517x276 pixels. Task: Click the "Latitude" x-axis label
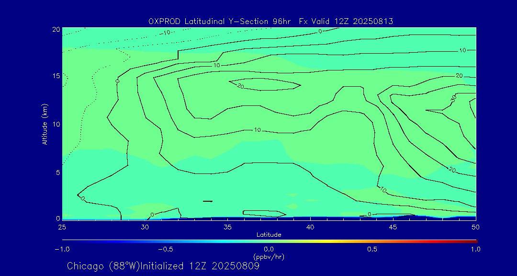[x=269, y=235]
